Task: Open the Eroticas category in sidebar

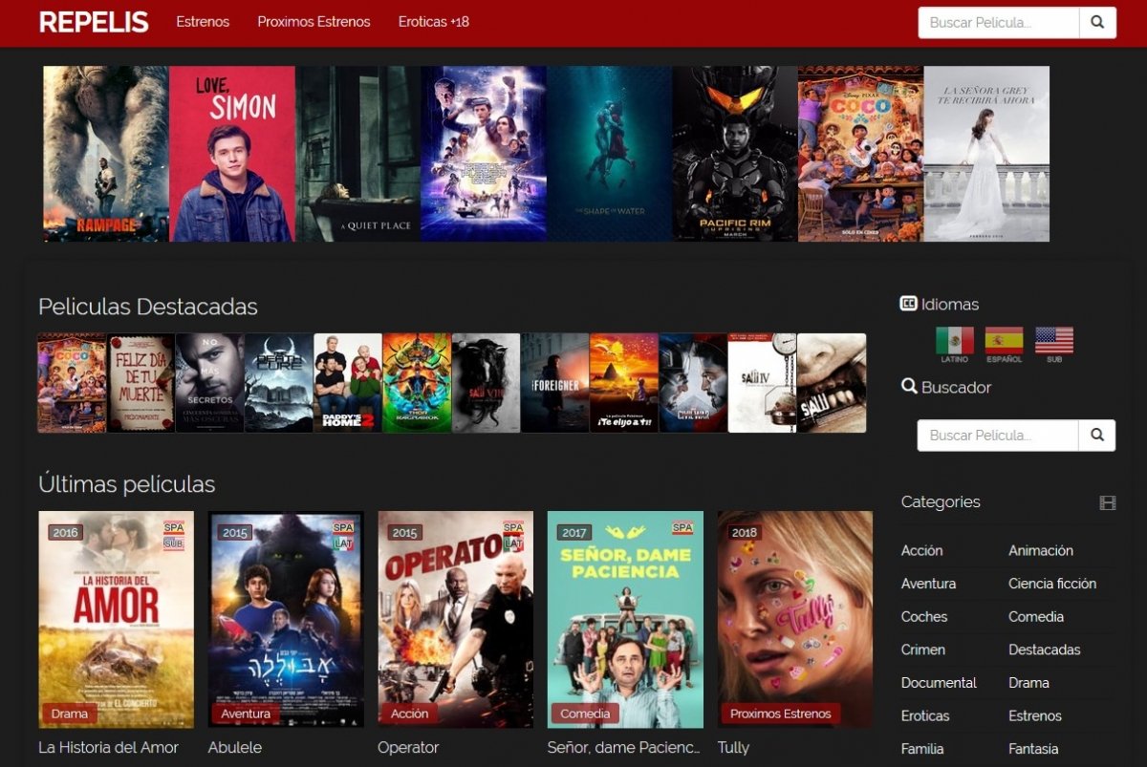Action: pyautogui.click(x=925, y=715)
